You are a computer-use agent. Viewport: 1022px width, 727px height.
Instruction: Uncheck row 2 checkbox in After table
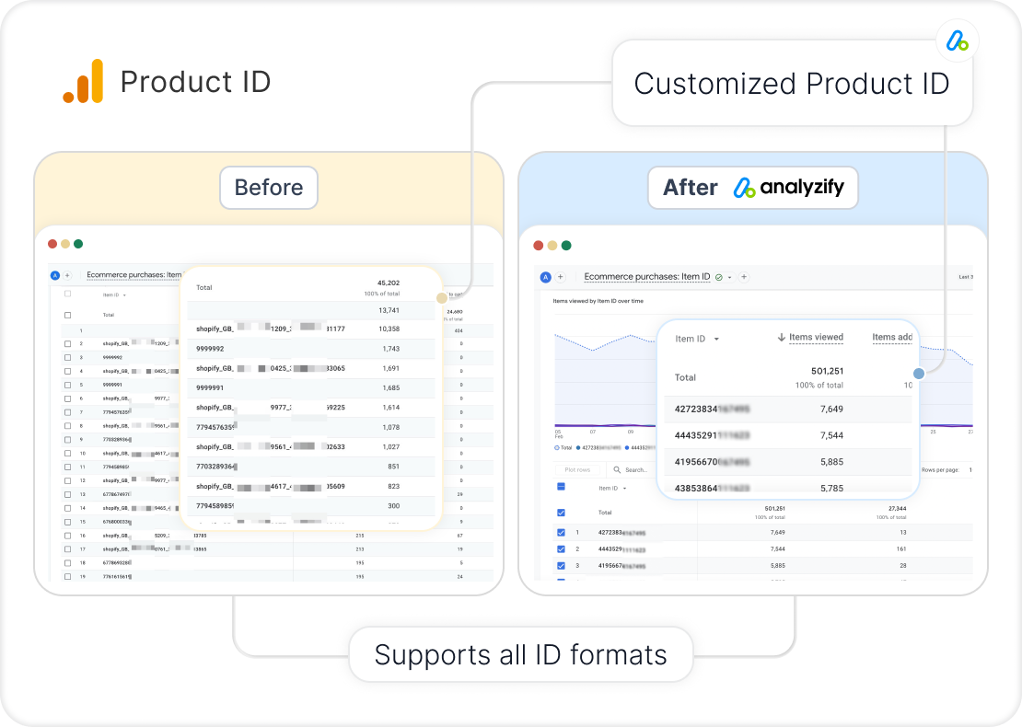pos(562,549)
